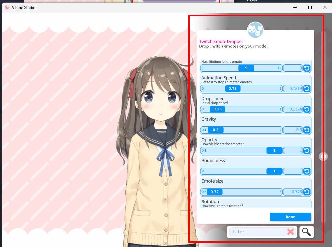Screen dimensions: 332x247
Task: Close the VTube Studio window
Action: tap(325, 7)
